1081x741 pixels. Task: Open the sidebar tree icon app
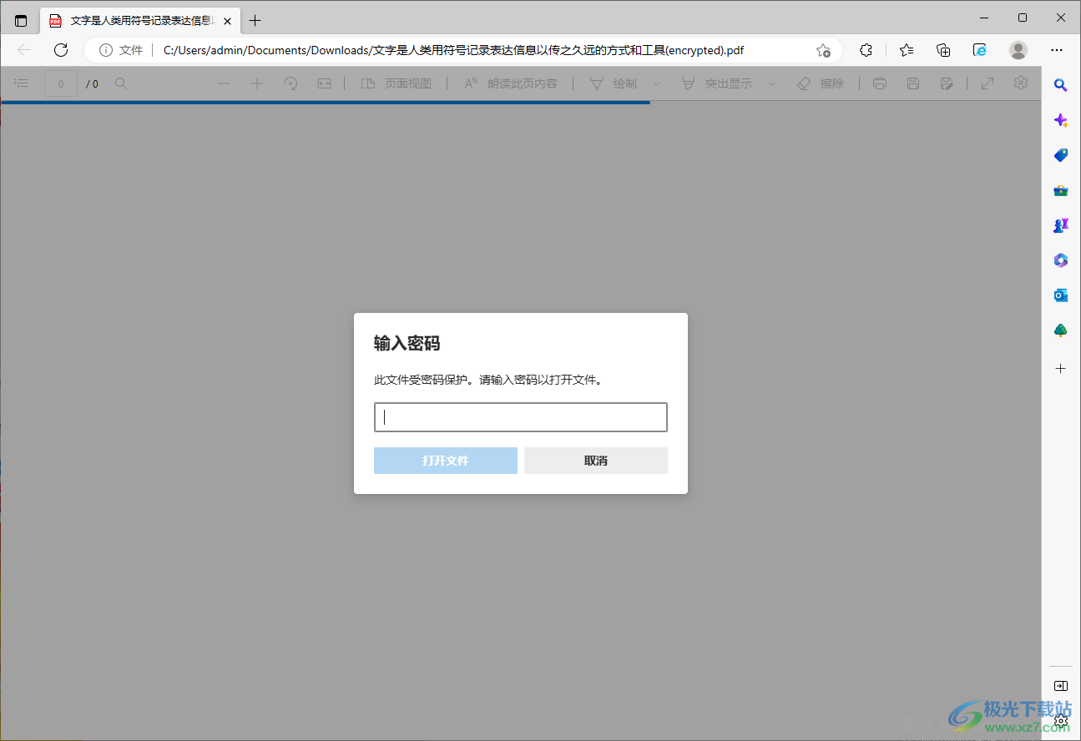(1061, 330)
